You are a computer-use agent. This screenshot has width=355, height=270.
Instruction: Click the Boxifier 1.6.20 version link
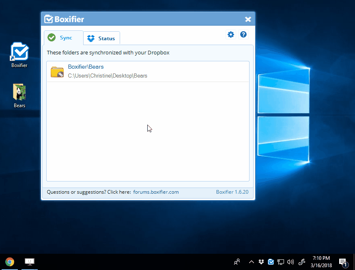(232, 192)
